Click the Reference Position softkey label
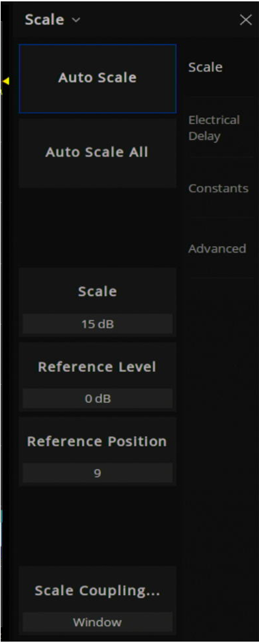 [97, 441]
